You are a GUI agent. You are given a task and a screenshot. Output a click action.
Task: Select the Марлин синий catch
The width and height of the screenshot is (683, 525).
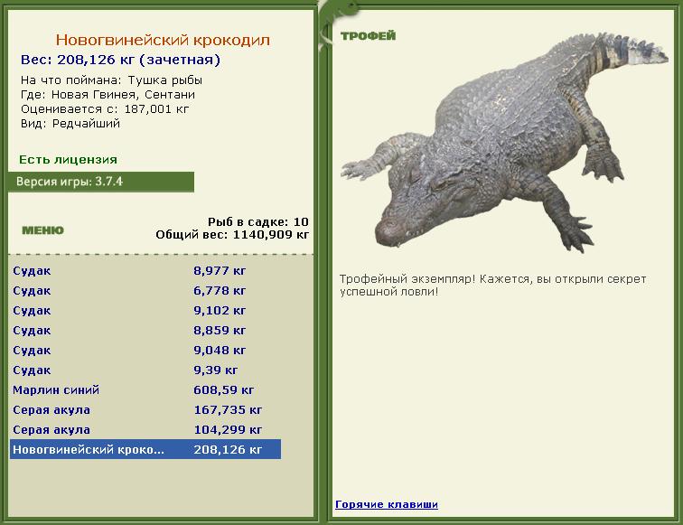point(145,390)
